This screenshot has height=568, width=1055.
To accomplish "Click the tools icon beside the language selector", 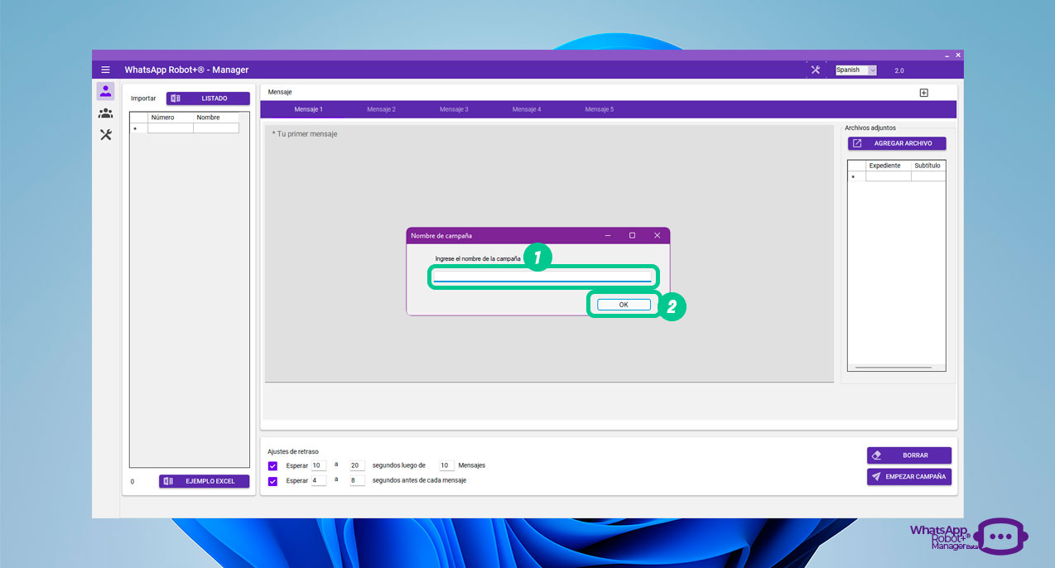I will tap(816, 70).
